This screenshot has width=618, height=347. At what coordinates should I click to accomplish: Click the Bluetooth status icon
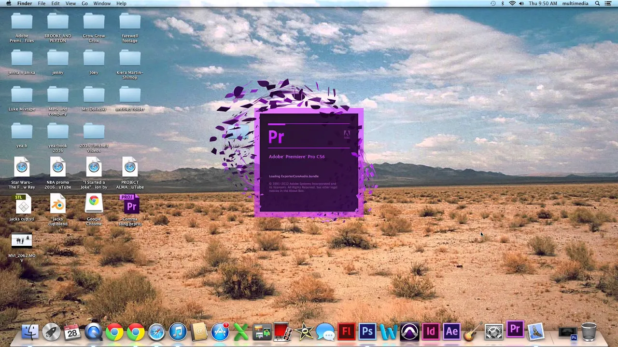pos(502,3)
